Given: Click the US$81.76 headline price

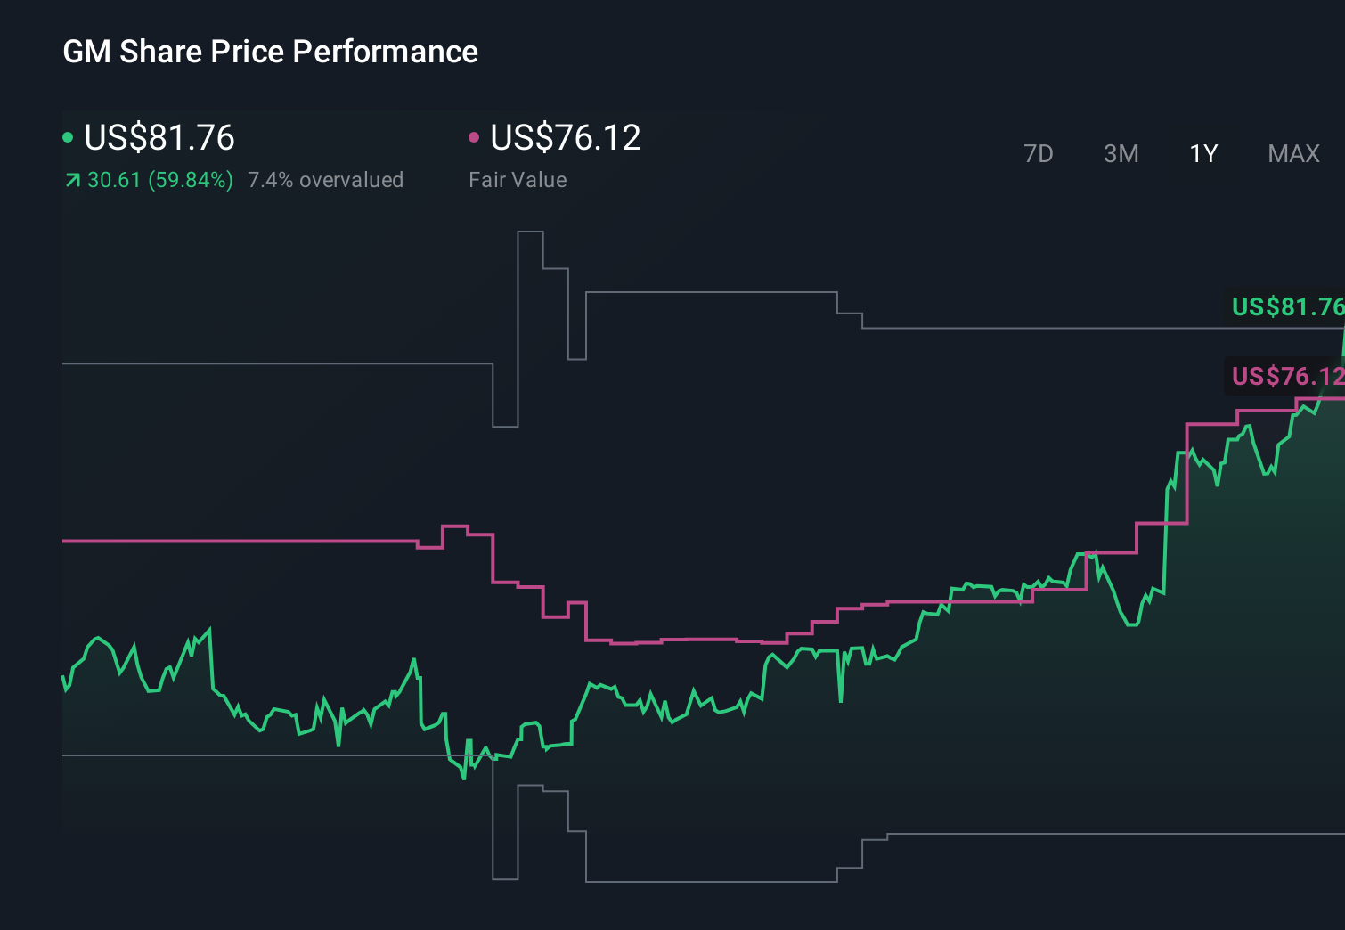Looking at the screenshot, I should 159,137.
